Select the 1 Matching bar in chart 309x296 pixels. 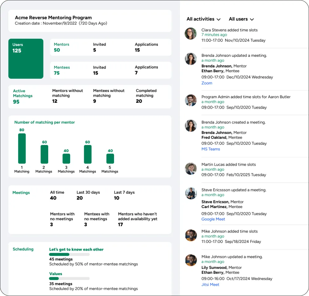click(x=22, y=148)
